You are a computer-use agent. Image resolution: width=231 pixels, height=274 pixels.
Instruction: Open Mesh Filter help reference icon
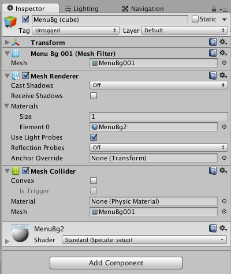click(213, 53)
